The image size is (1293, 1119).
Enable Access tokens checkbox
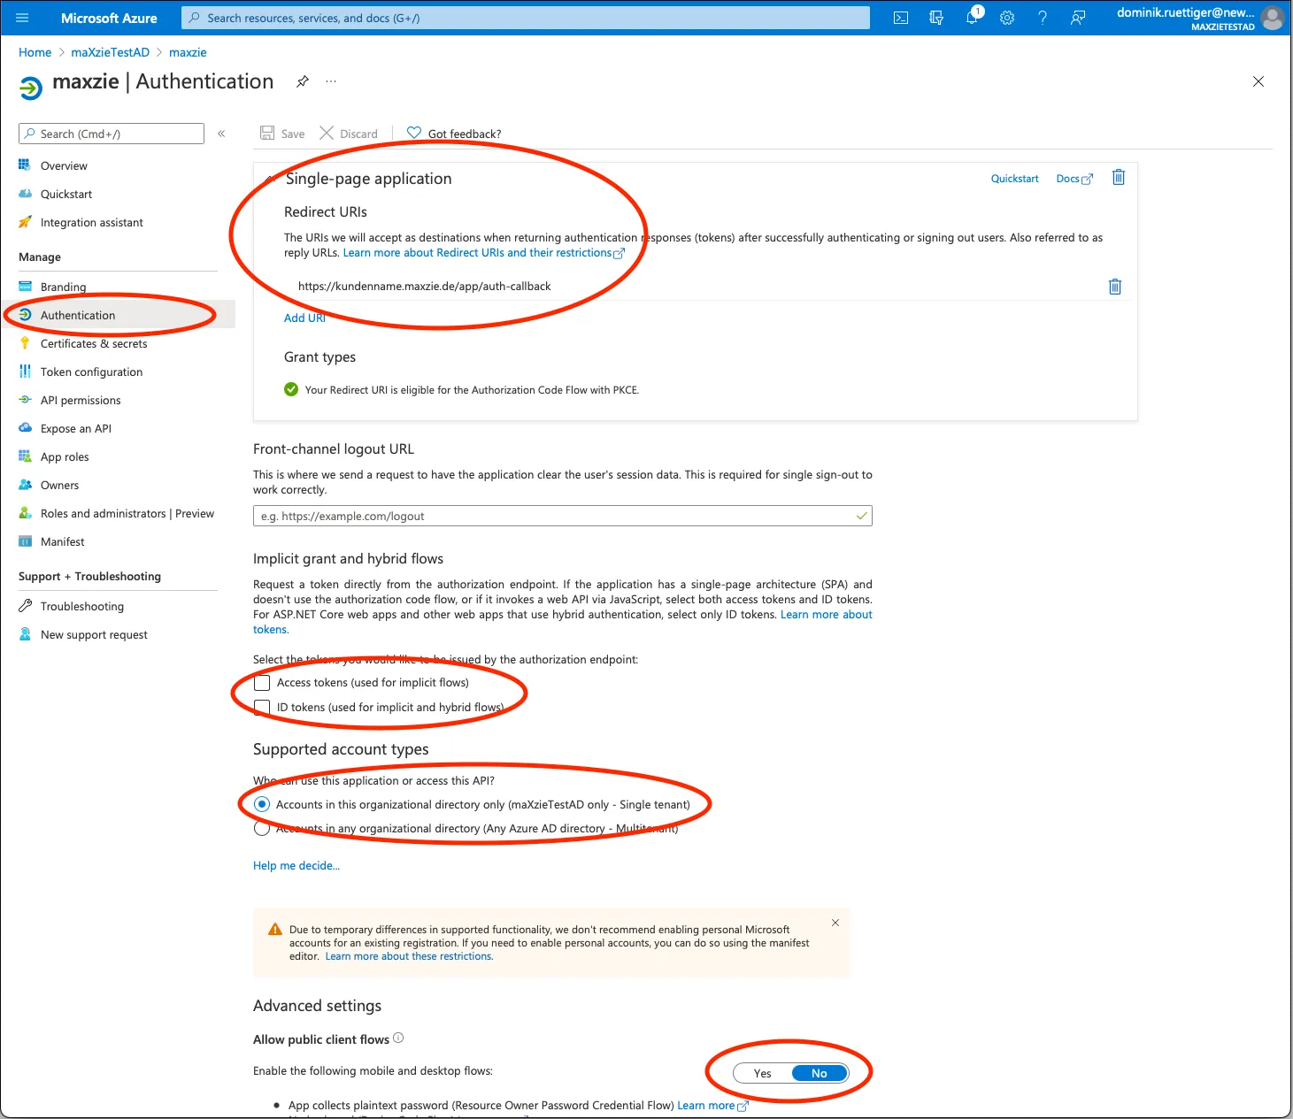click(262, 683)
